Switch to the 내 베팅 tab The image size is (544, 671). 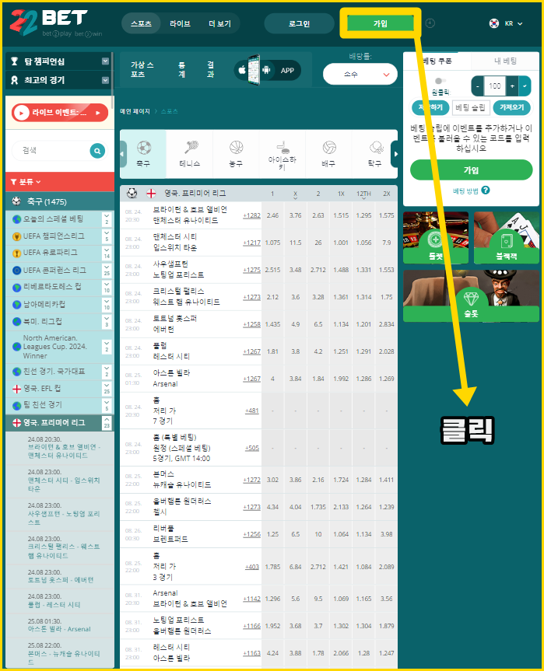pos(505,61)
